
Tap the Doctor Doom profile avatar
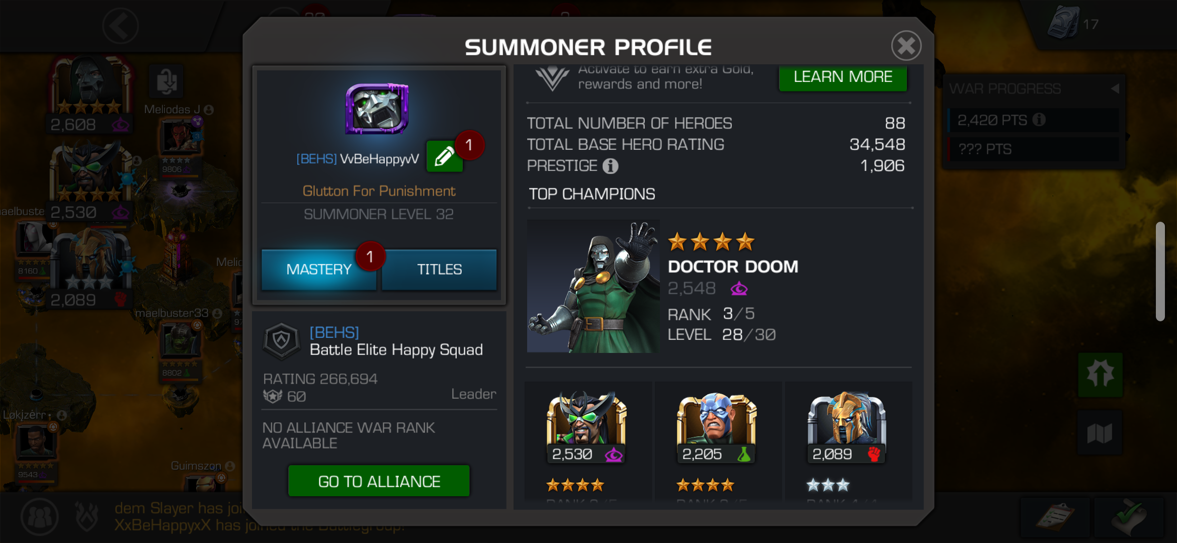tap(377, 109)
